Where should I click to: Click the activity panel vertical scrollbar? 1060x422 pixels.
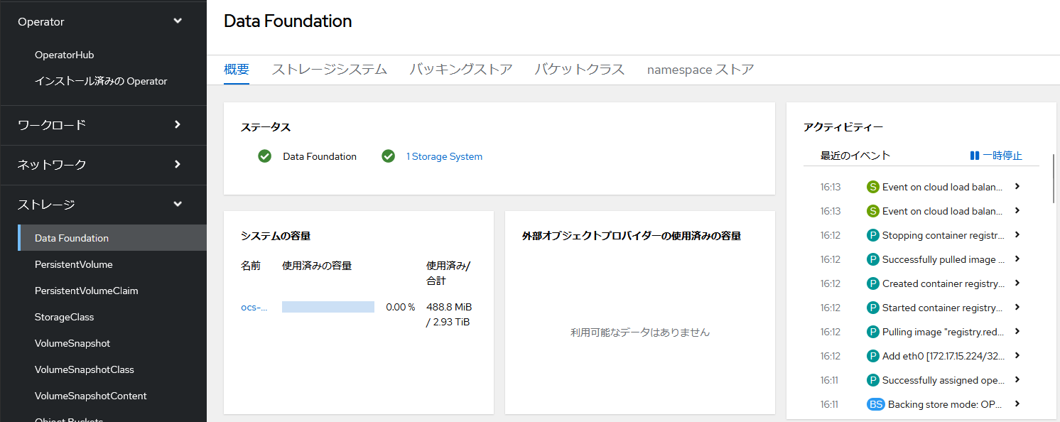tap(1054, 178)
